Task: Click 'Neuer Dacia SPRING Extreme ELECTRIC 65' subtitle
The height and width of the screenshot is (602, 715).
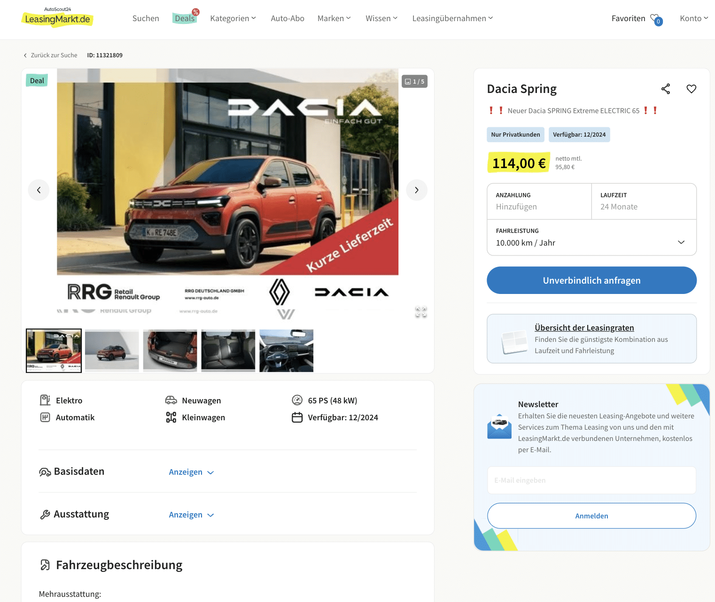Action: tap(573, 111)
